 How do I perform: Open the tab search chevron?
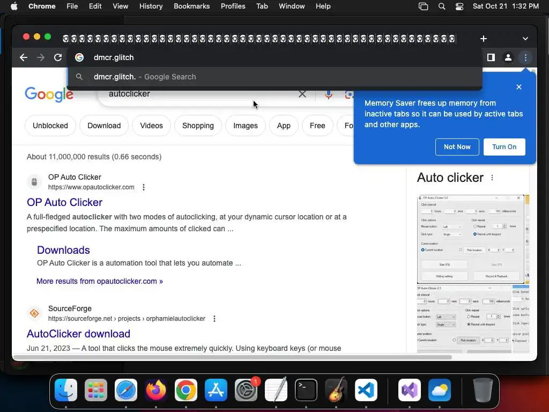point(525,39)
